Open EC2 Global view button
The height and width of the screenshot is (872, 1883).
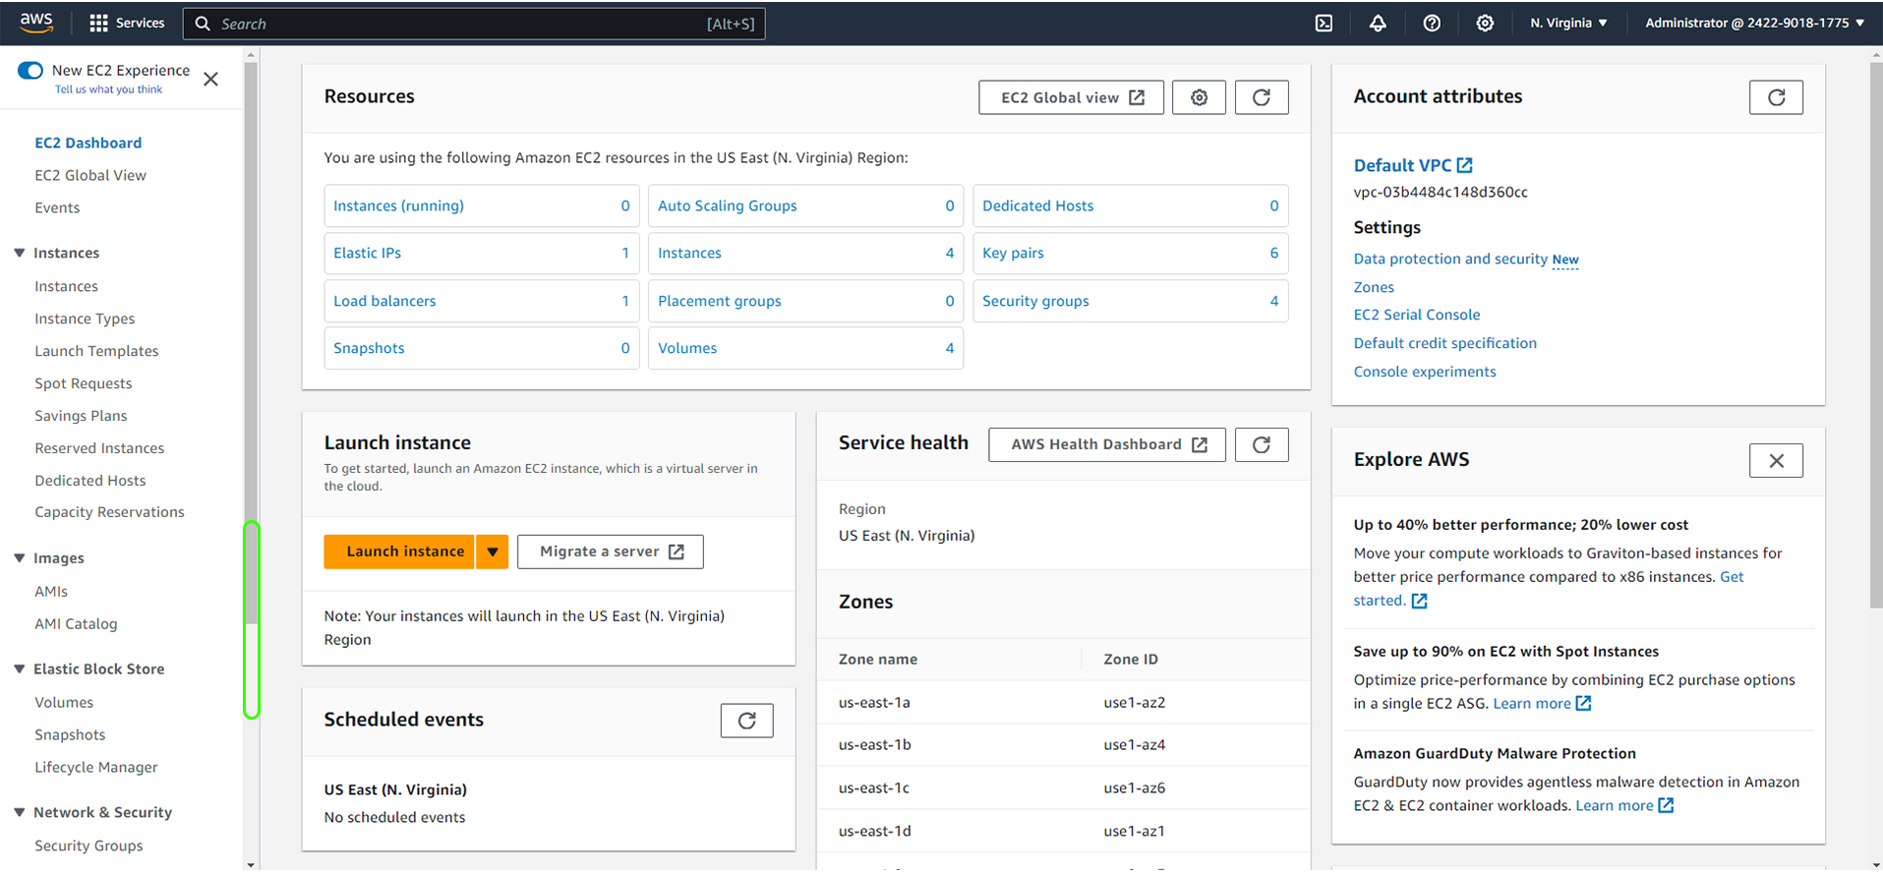[1071, 97]
